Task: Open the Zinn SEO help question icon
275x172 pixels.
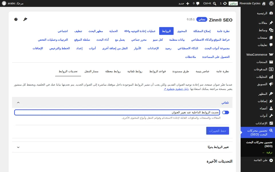Action: 16,19
